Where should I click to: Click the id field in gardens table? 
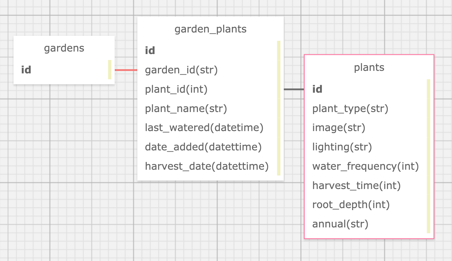point(26,70)
